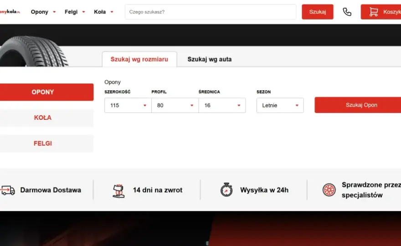Click the Szukaj Opon button
This screenshot has width=401, height=246.
pyautogui.click(x=358, y=105)
